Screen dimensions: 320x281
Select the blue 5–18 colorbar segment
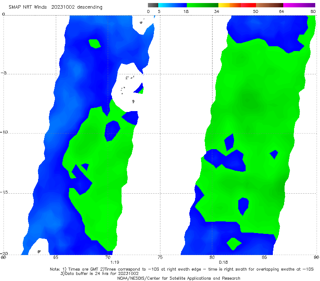pyautogui.click(x=173, y=5)
